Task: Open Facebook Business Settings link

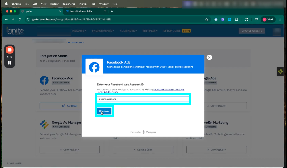Action: click(169, 89)
